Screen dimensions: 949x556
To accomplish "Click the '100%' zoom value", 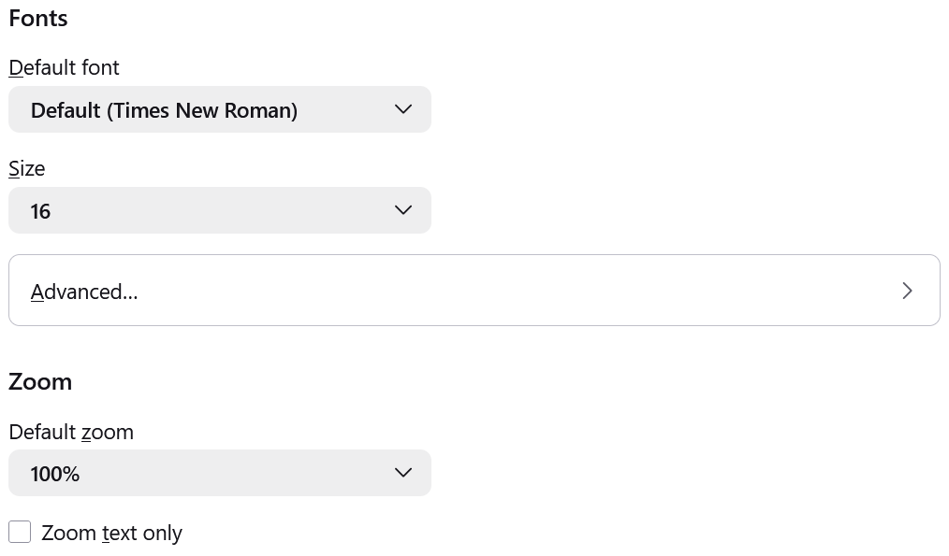I will (x=55, y=474).
